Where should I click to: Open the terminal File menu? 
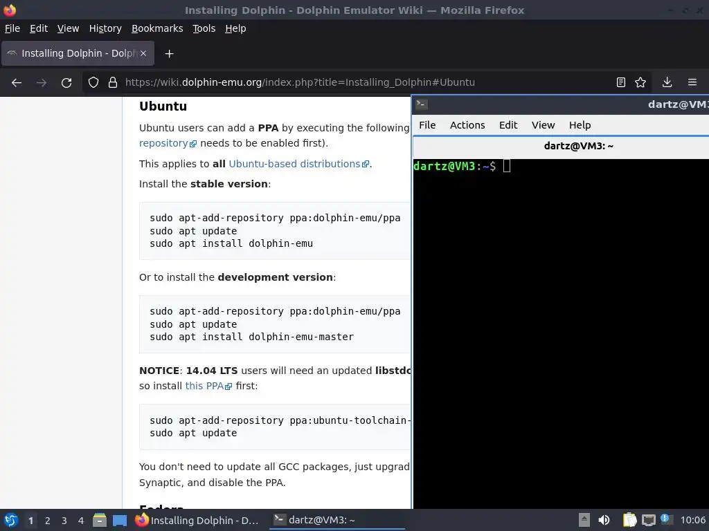pyautogui.click(x=427, y=125)
